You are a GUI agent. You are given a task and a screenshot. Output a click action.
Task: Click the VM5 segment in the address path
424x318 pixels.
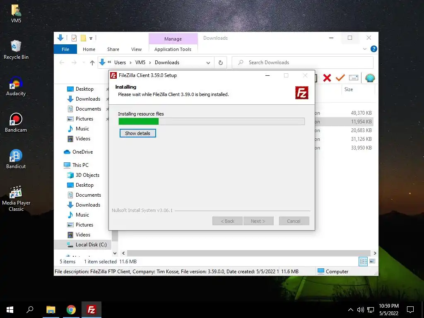tap(140, 63)
